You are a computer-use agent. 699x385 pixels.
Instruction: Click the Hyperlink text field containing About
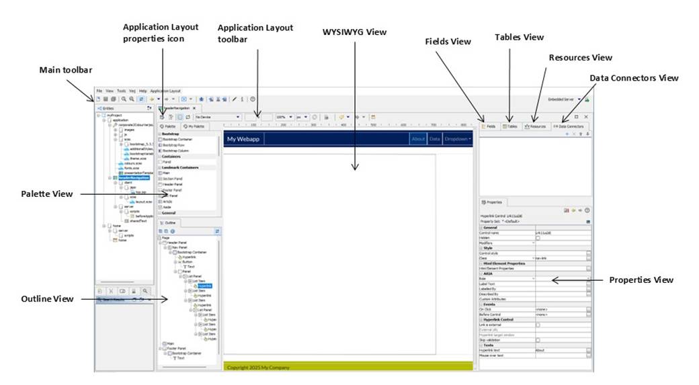click(x=559, y=350)
